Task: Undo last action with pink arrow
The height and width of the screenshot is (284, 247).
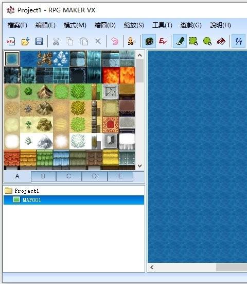Action: 115,41
